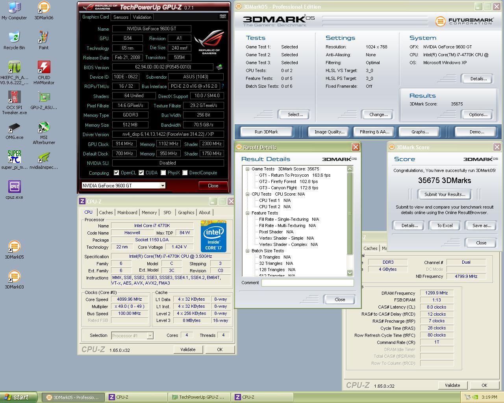Select GT3 - Canyon Flight result row
The image size is (504, 403).
coord(288,188)
